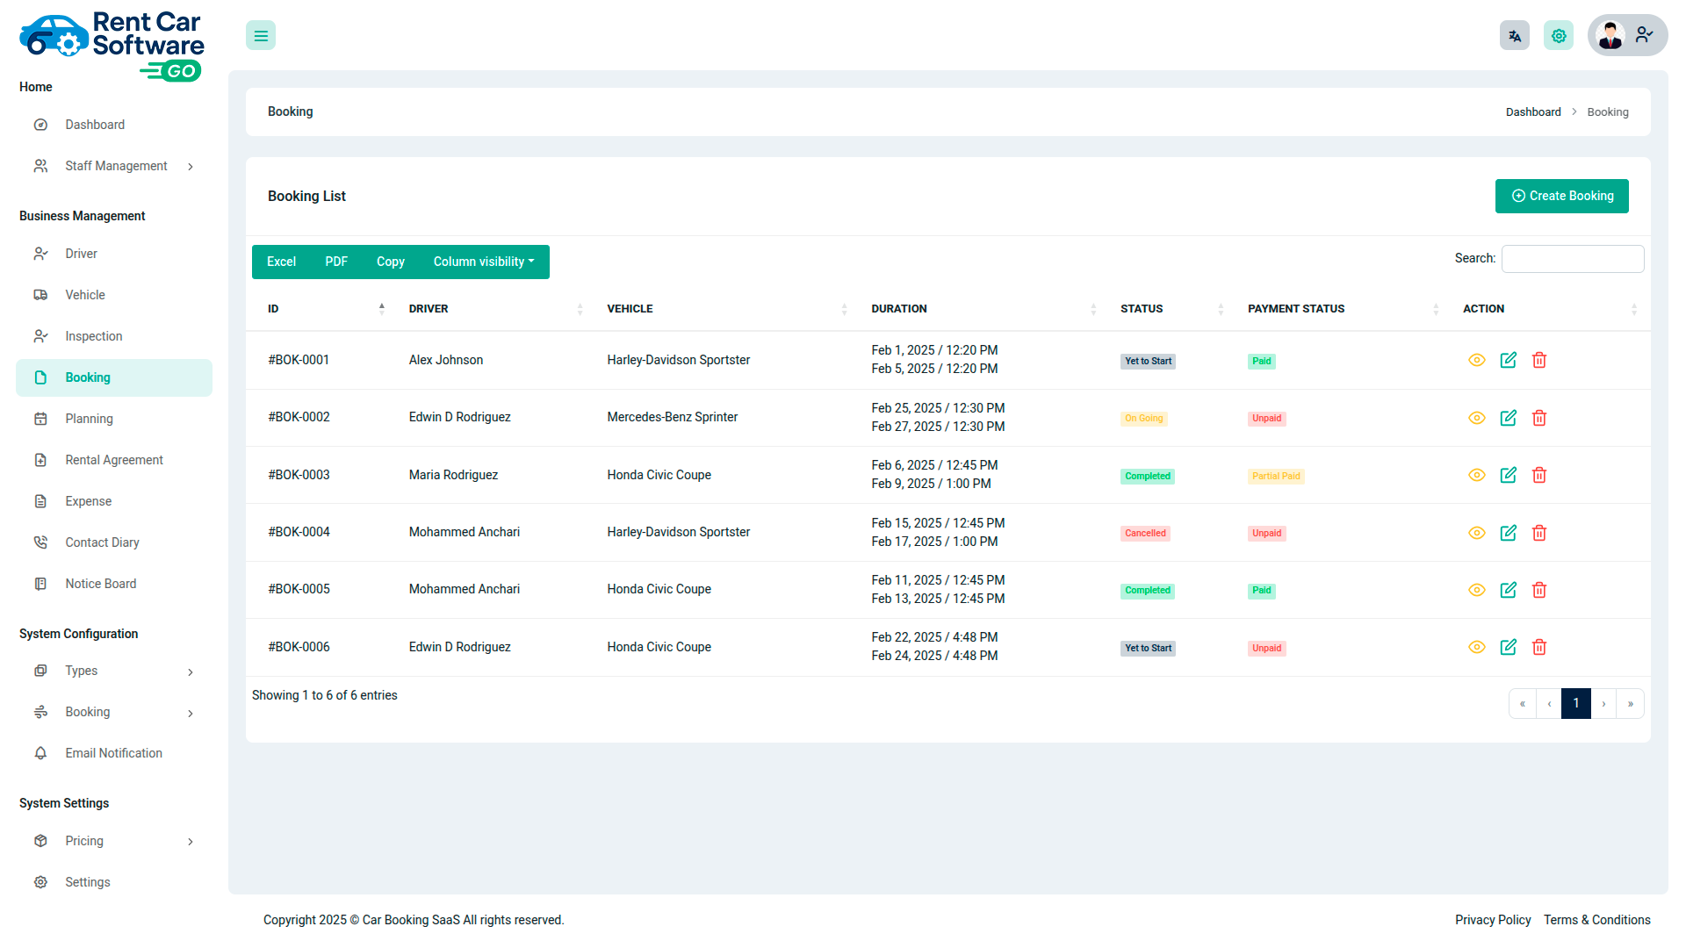The image size is (1686, 948).
Task: Sort the table by Status column
Action: click(x=1168, y=309)
